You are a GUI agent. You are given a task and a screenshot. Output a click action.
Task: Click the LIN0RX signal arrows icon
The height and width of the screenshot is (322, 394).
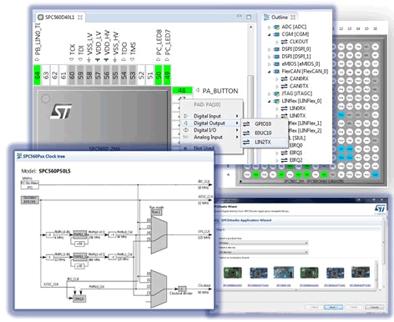(284, 108)
